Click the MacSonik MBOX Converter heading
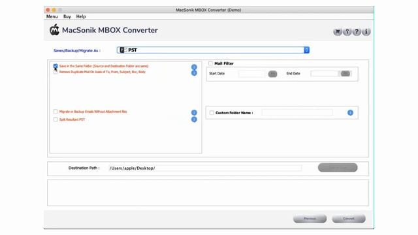 click(110, 30)
